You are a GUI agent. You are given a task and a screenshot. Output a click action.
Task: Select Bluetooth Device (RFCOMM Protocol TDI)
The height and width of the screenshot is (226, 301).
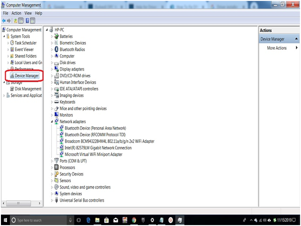pos(95,134)
